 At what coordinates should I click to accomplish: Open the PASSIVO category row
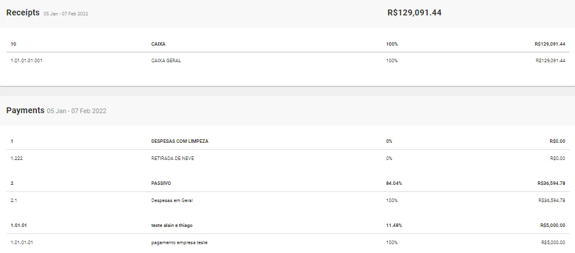click(161, 183)
